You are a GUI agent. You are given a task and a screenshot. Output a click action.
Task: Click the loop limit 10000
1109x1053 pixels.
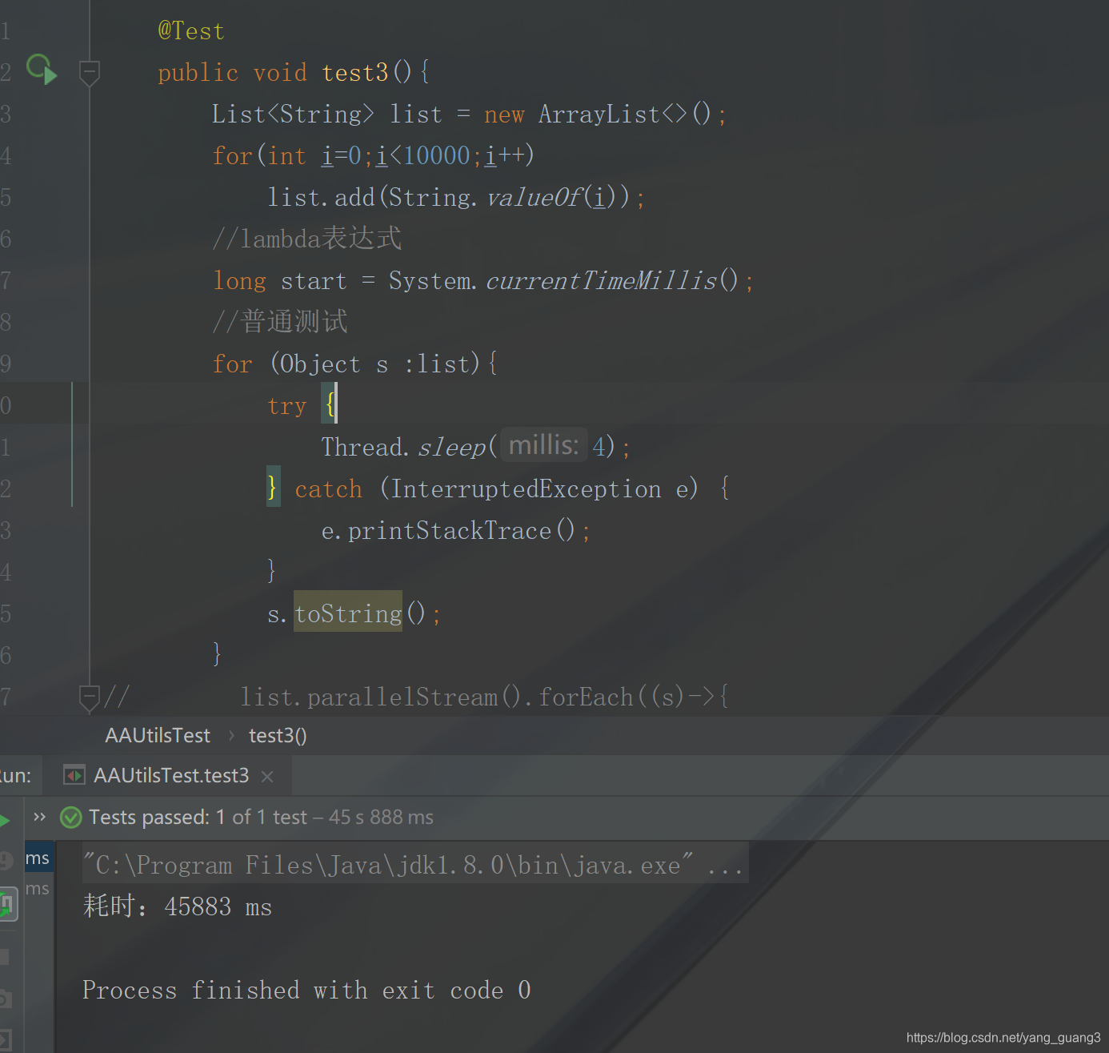pos(437,155)
